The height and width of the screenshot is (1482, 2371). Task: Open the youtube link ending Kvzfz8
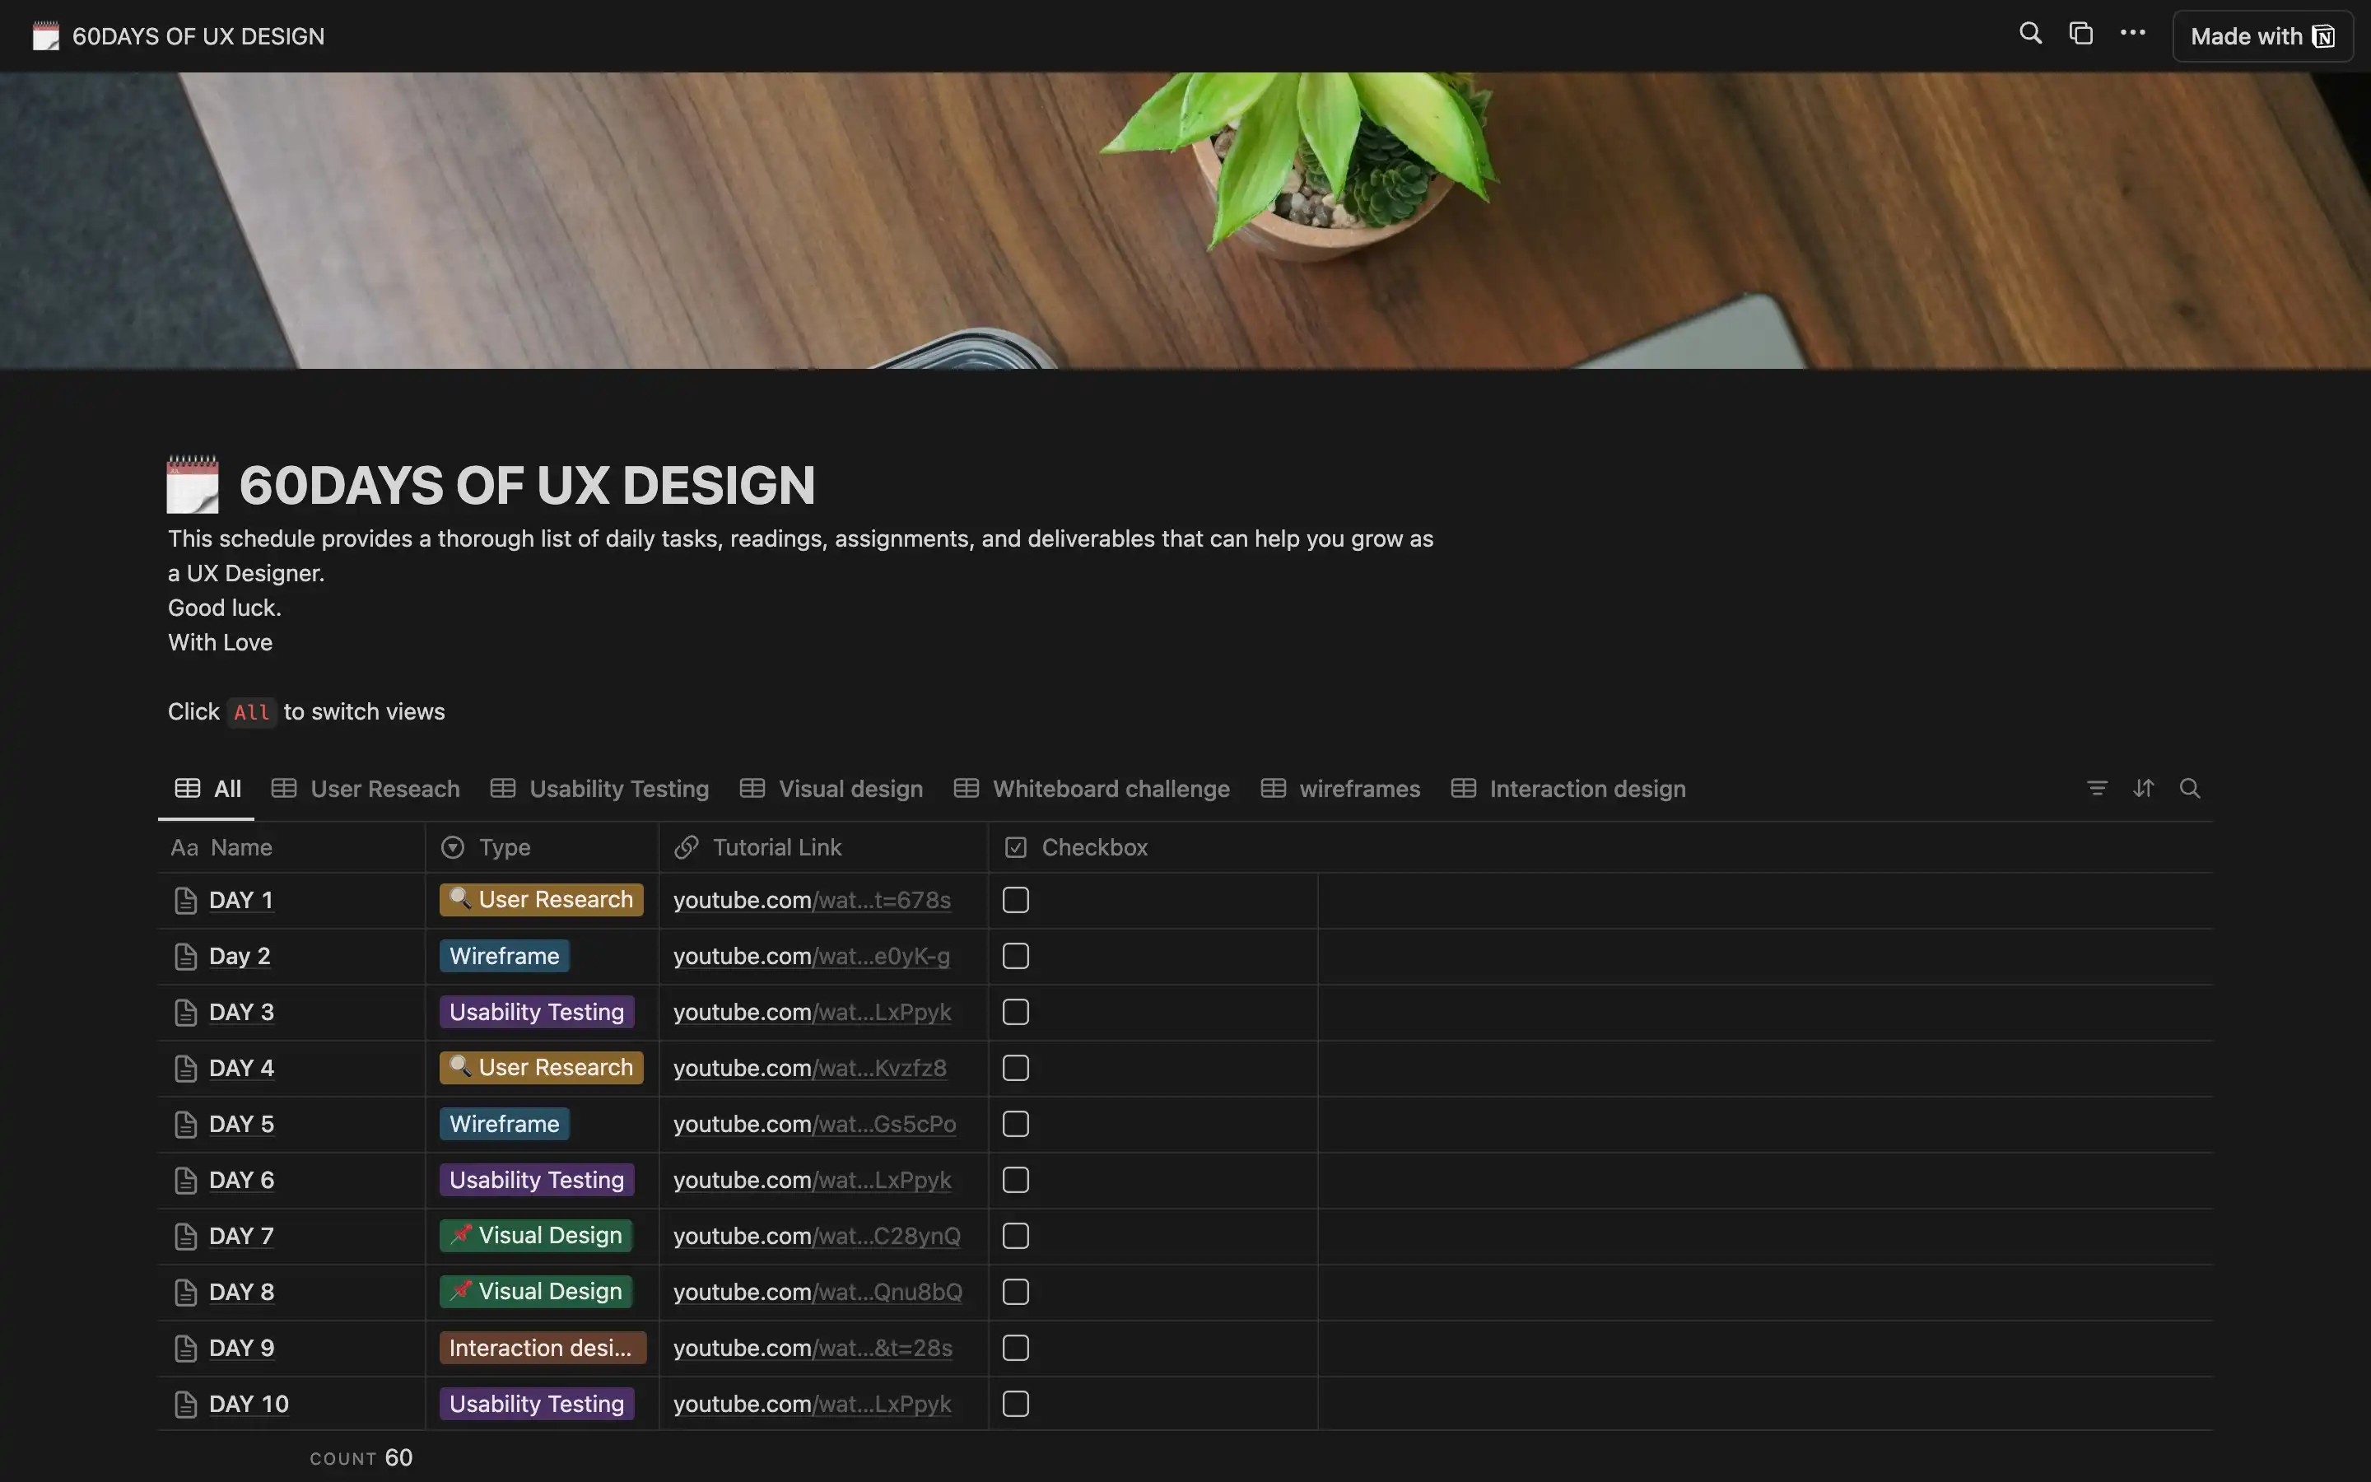[810, 1067]
